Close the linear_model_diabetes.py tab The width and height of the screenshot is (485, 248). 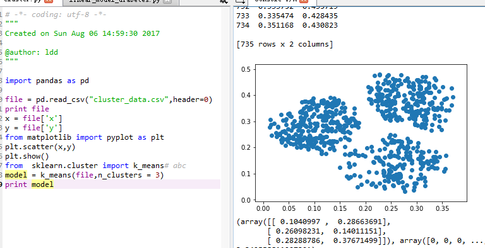[167, 1]
